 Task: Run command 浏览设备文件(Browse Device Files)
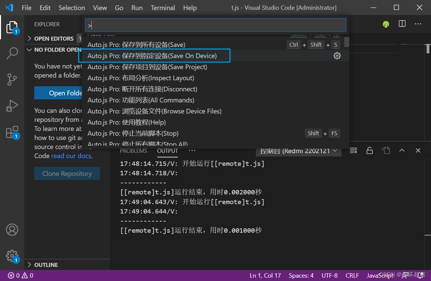[215, 111]
